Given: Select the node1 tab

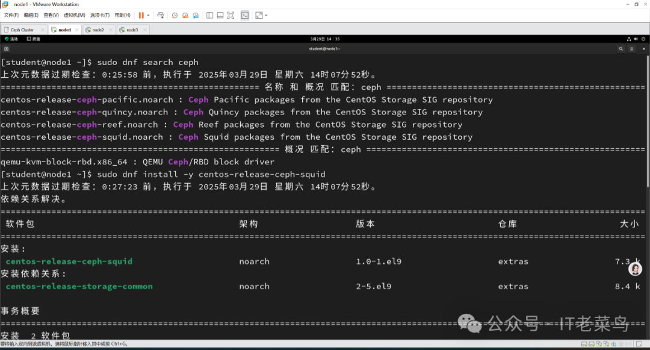Looking at the screenshot, I should 64,30.
